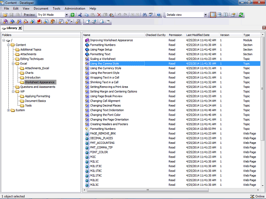Open the Tools menu

point(57,8)
